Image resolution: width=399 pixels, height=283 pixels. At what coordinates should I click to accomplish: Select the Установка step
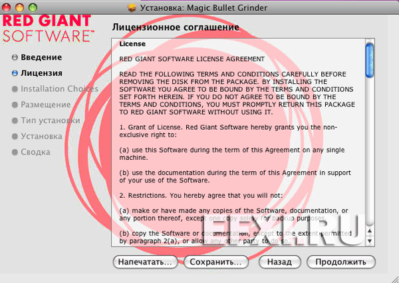coord(41,136)
